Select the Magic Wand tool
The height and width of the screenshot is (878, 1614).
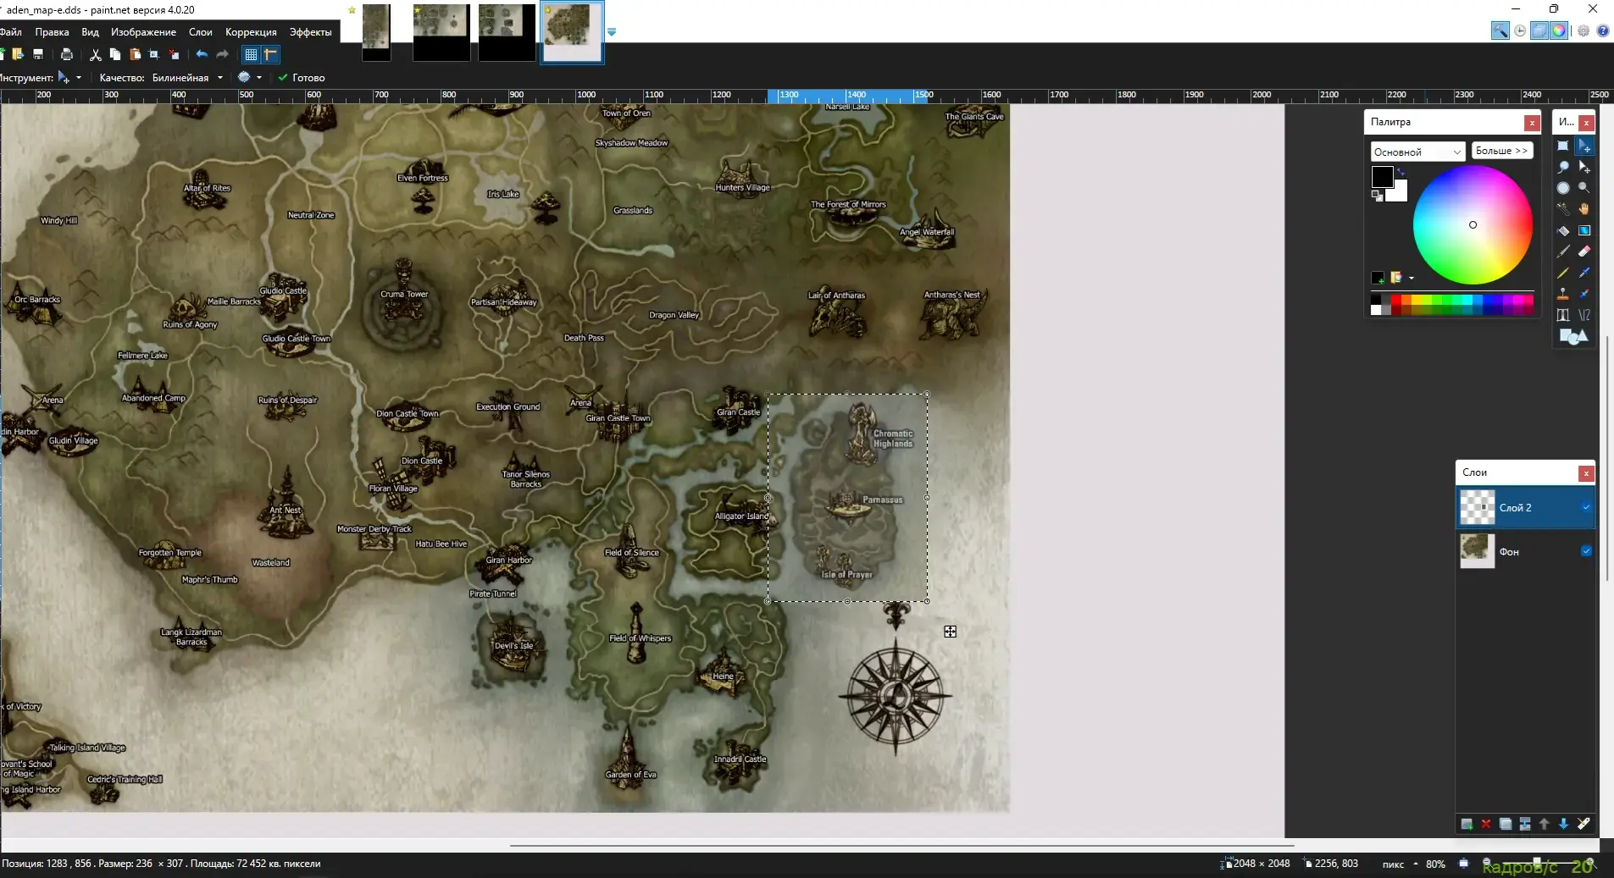click(1563, 209)
